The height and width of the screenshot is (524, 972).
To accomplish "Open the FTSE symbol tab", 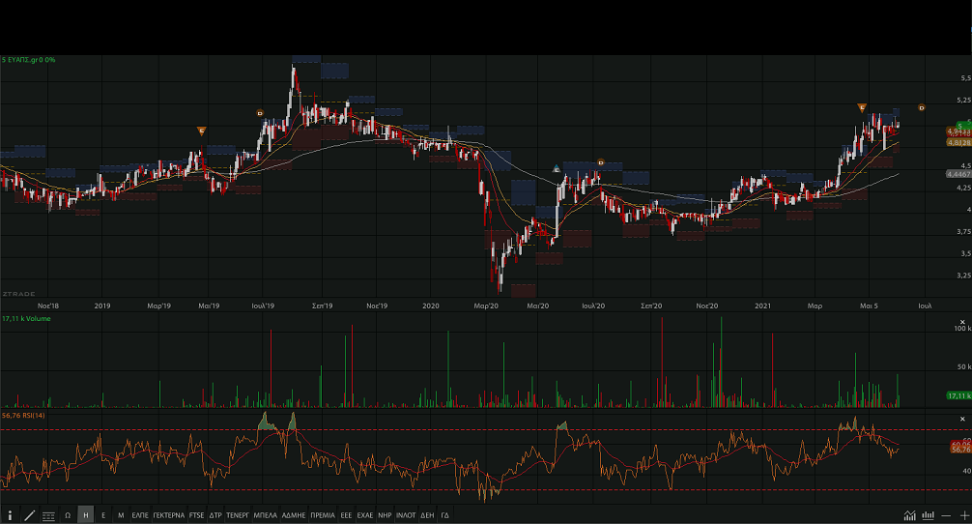I will [196, 515].
